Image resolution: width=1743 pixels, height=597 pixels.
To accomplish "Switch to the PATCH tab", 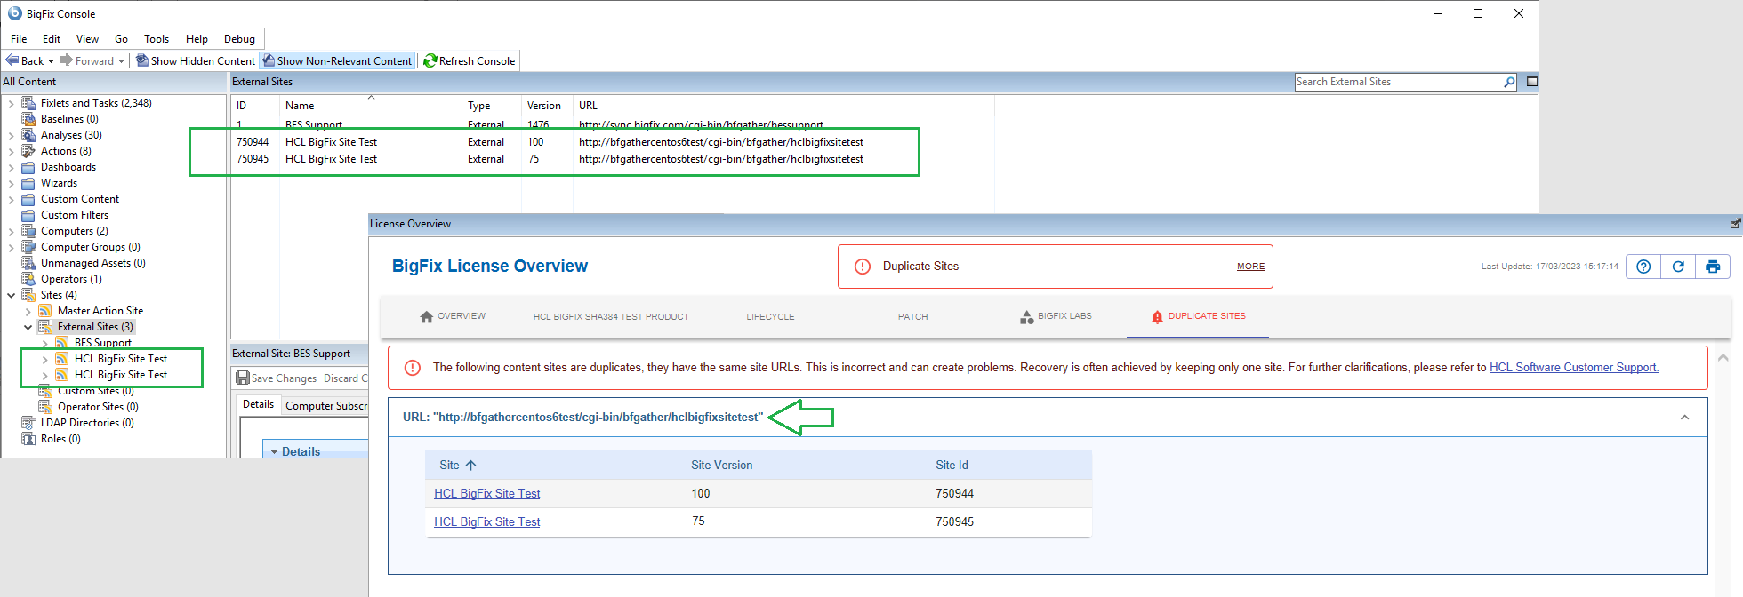I will pos(912,316).
